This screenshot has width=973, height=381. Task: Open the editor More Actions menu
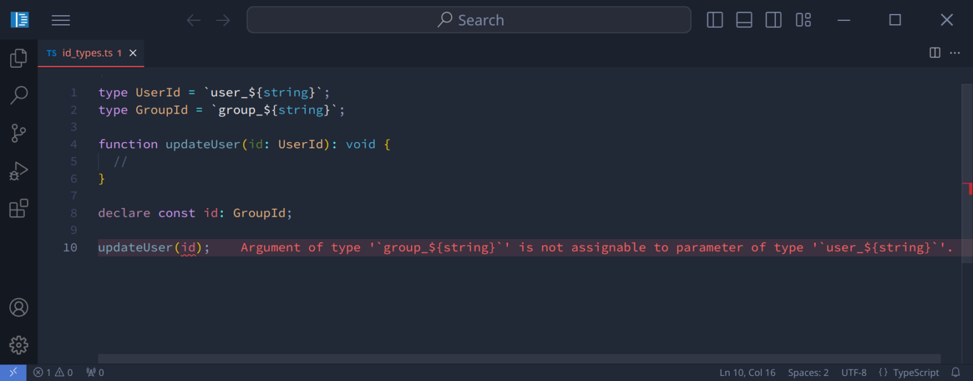pyautogui.click(x=955, y=53)
